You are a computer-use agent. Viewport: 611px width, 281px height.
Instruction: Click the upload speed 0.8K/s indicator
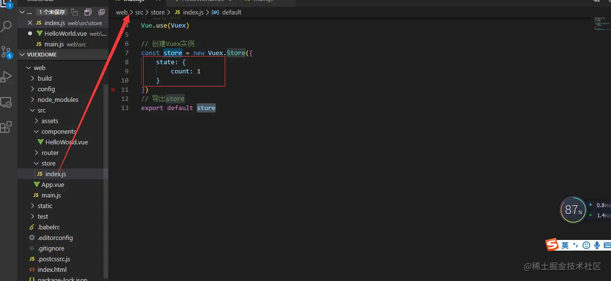(600, 205)
